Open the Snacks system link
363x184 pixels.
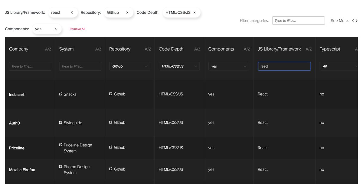pos(68,94)
